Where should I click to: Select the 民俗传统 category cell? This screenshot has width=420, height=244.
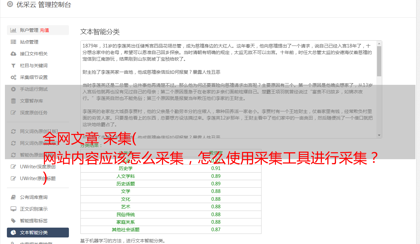[x=126, y=215]
